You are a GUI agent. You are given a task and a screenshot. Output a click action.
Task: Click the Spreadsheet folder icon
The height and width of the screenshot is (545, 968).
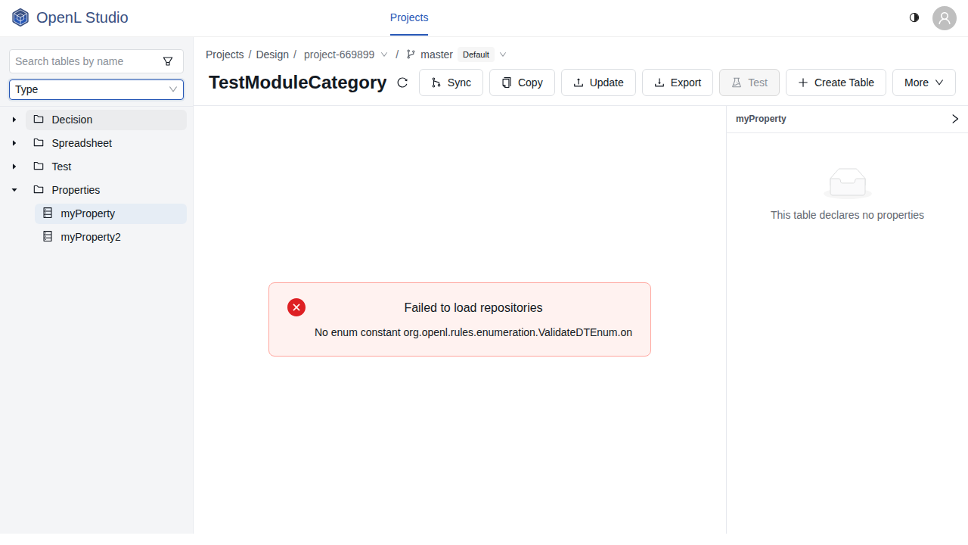(x=39, y=143)
